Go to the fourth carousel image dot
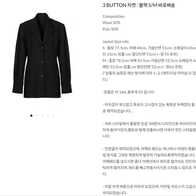This screenshot has width=196, height=196. click(48, 115)
